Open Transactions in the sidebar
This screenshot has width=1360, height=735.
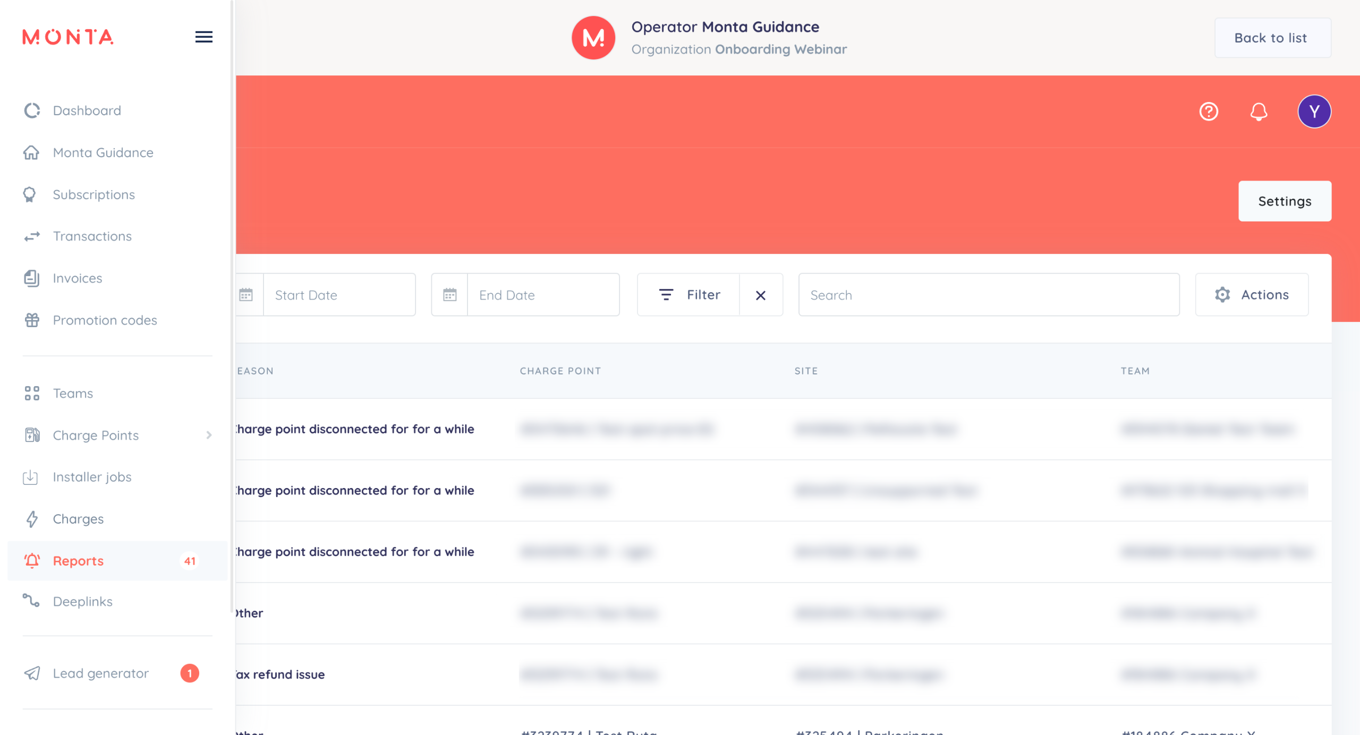[92, 236]
